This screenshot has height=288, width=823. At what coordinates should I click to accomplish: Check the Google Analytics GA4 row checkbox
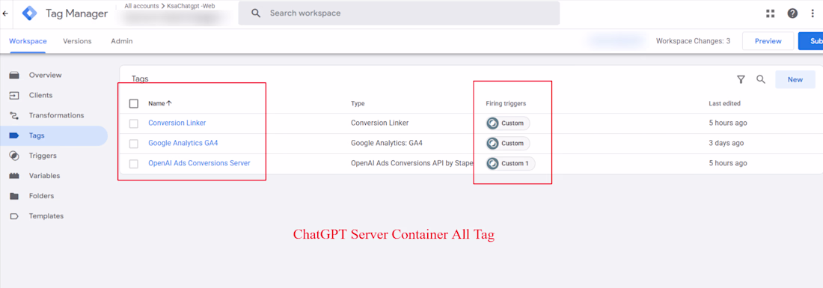point(134,143)
